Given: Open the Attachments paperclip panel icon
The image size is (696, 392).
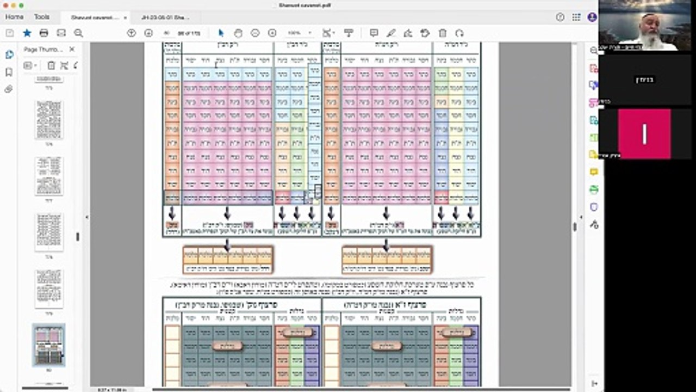Looking at the screenshot, I should (x=9, y=89).
